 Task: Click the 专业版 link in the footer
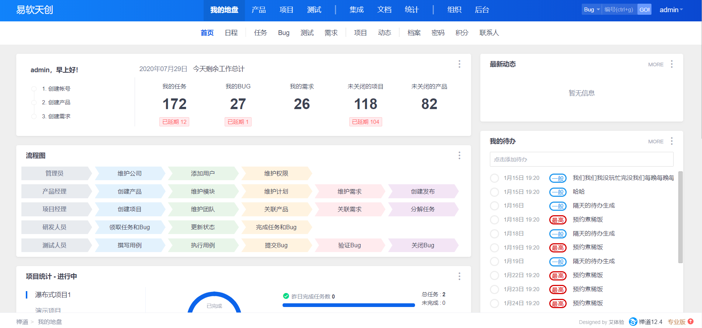tap(677, 322)
